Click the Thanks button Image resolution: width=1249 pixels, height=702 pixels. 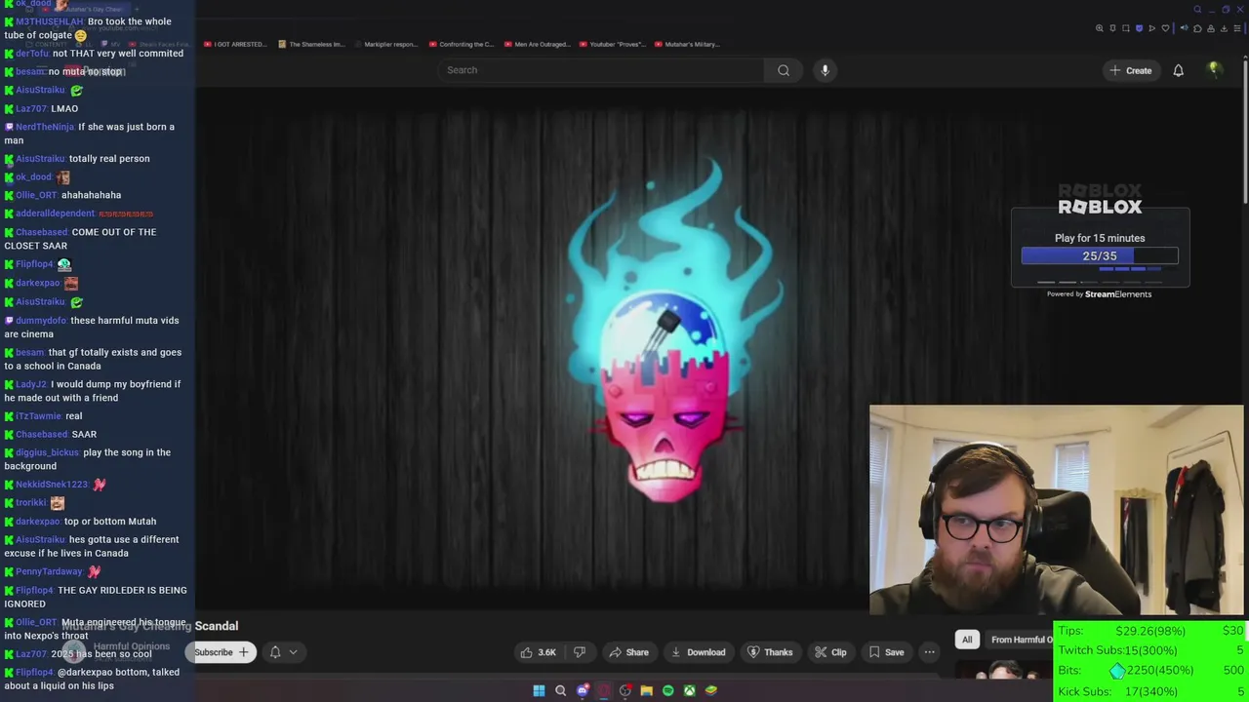[770, 652]
